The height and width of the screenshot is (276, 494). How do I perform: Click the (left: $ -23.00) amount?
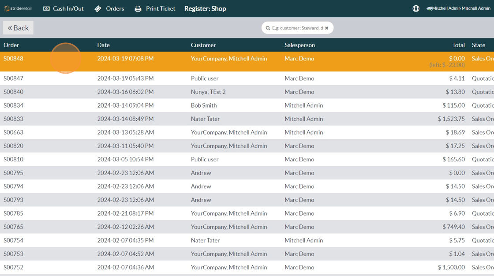[x=447, y=65]
